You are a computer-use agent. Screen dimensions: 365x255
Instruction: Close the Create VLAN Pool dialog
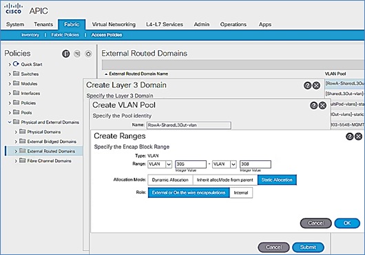pos(322,105)
